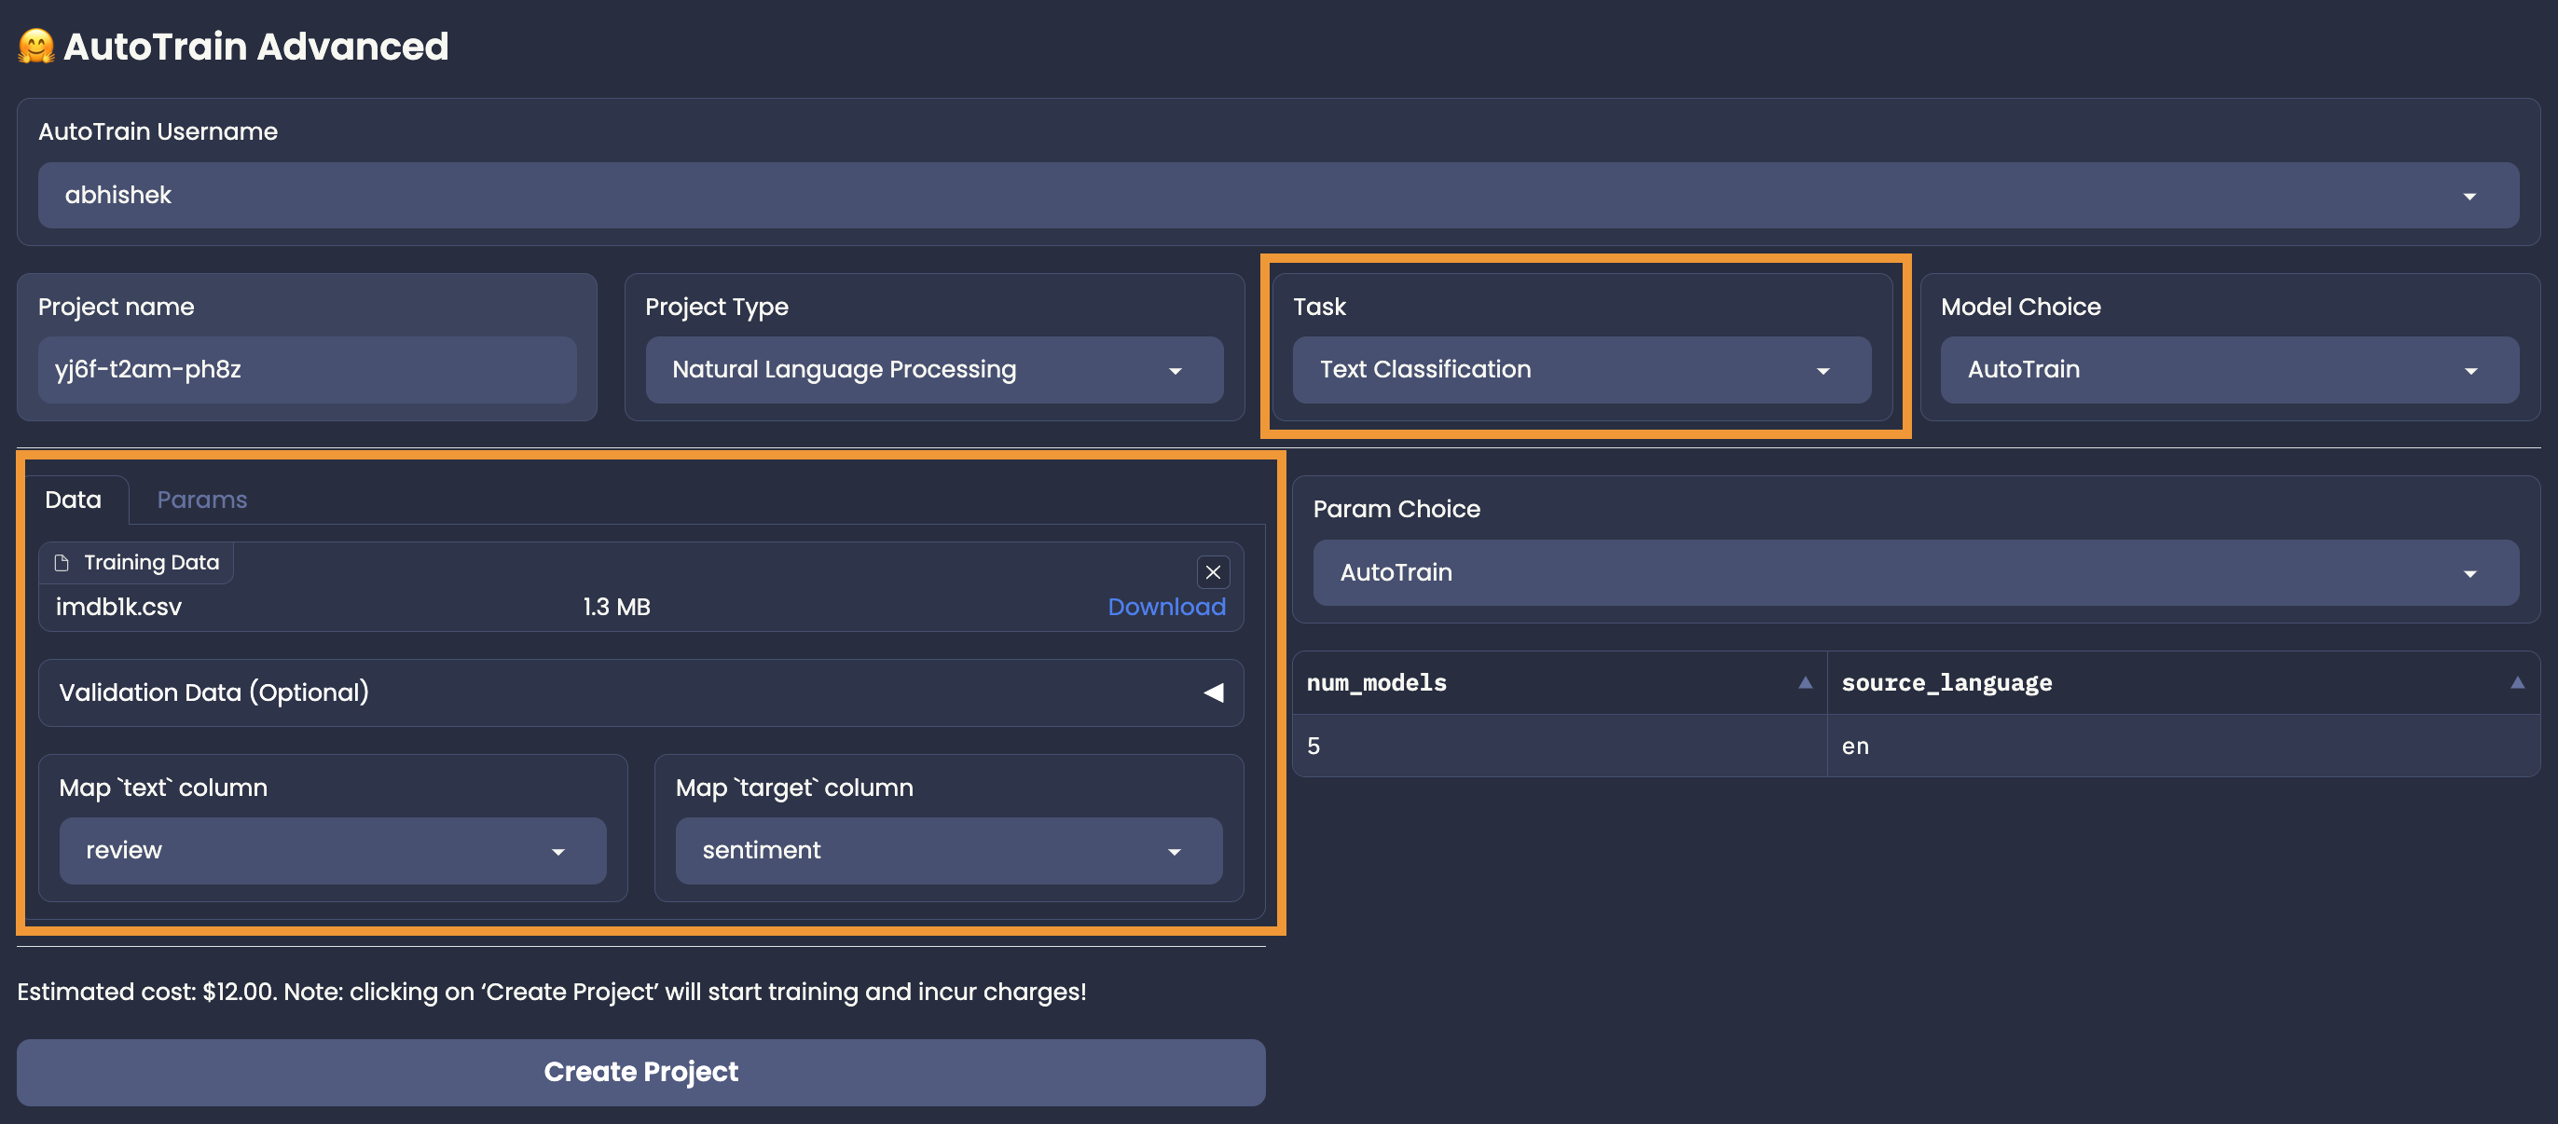Sort table by num_models column arrow

click(1805, 682)
